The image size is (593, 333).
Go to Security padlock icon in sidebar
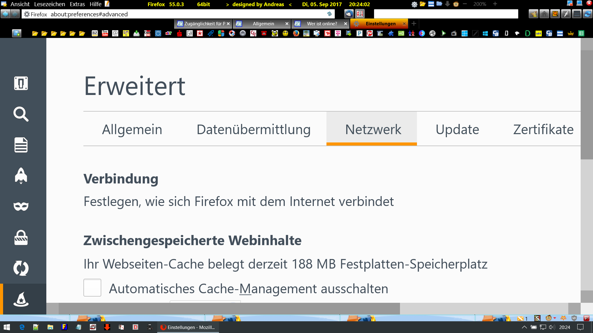21,237
